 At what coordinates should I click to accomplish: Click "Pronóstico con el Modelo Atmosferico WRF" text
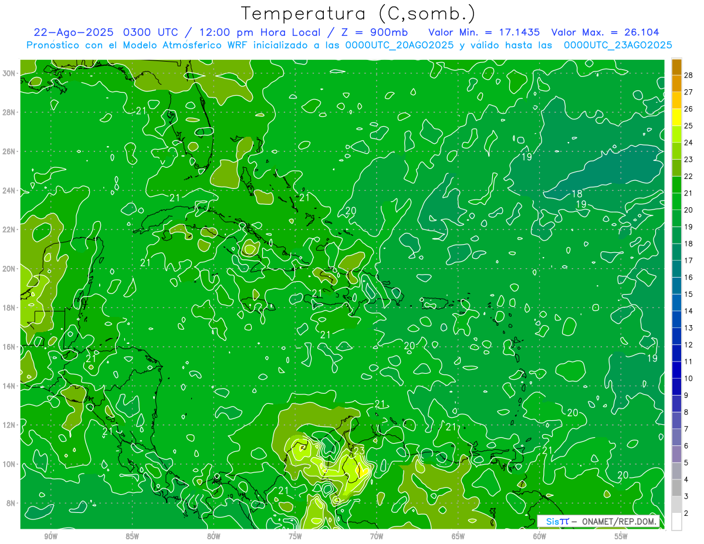(138, 45)
